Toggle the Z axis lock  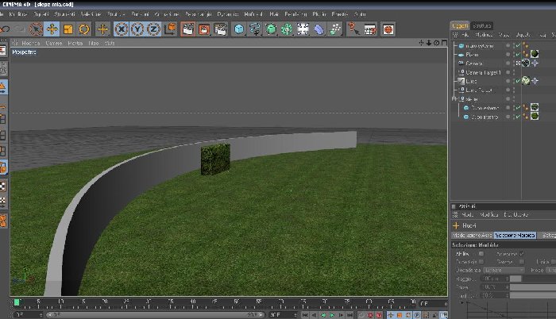[153, 29]
